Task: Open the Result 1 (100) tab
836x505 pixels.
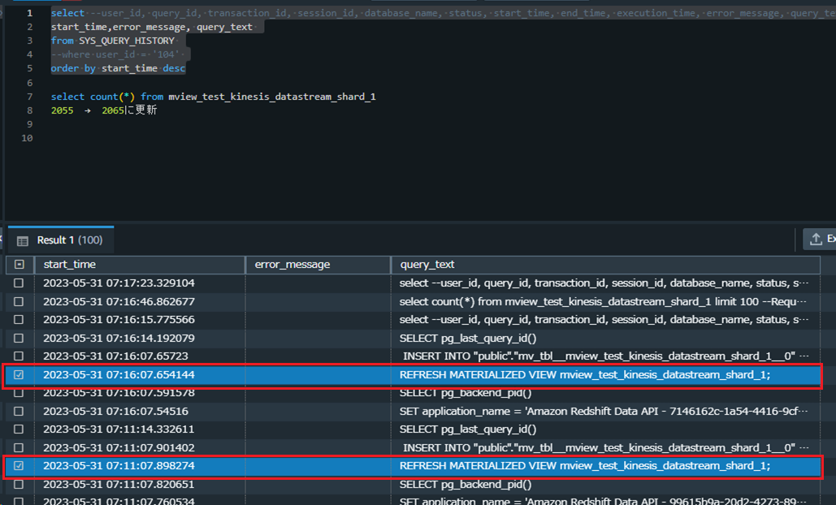Action: tap(60, 240)
